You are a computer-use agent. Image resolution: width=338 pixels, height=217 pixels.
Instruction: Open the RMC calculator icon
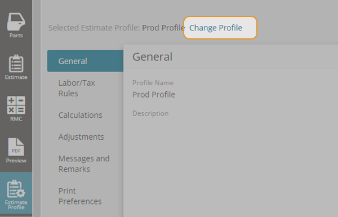(16, 105)
